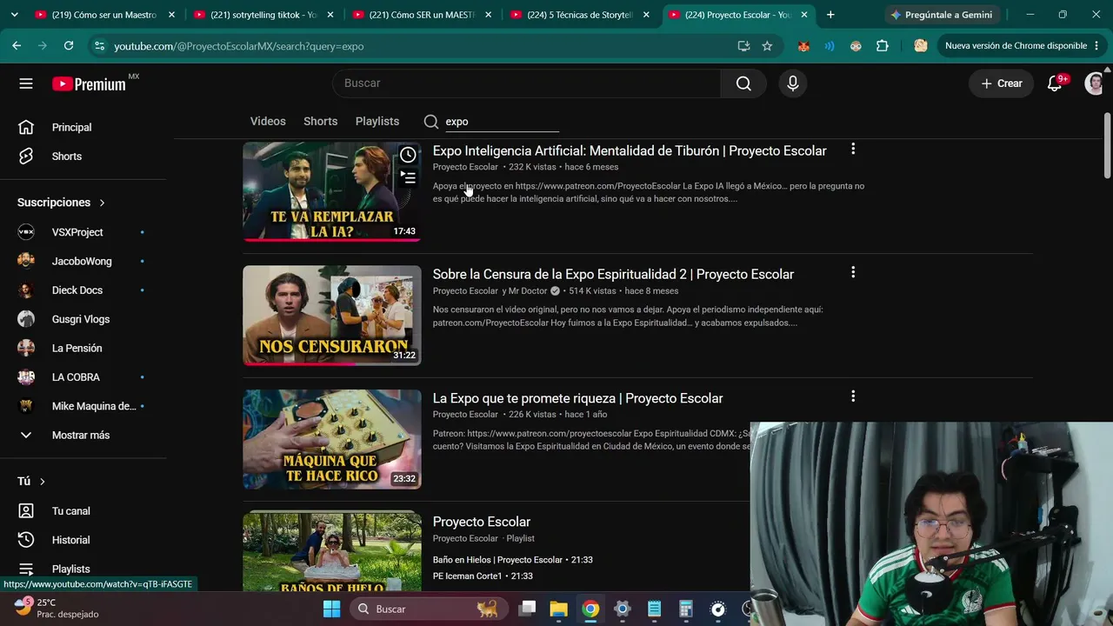1113x626 pixels.
Task: Focus the channel search field containing 'expo'
Action: 502,122
